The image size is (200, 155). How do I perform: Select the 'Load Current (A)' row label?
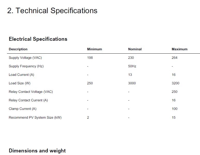[21, 75]
